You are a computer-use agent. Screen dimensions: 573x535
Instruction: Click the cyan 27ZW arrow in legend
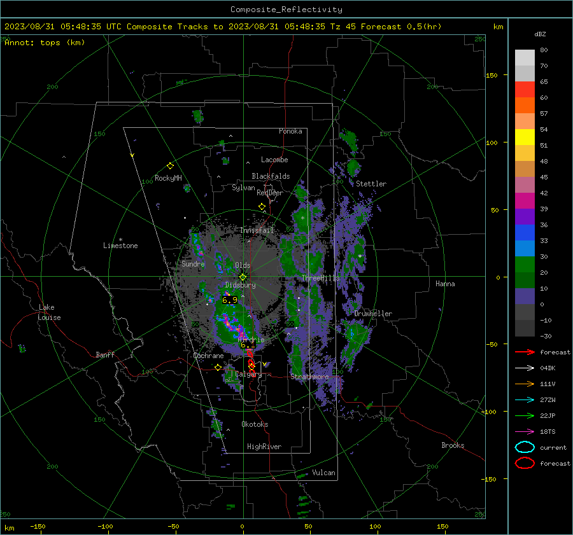click(525, 400)
